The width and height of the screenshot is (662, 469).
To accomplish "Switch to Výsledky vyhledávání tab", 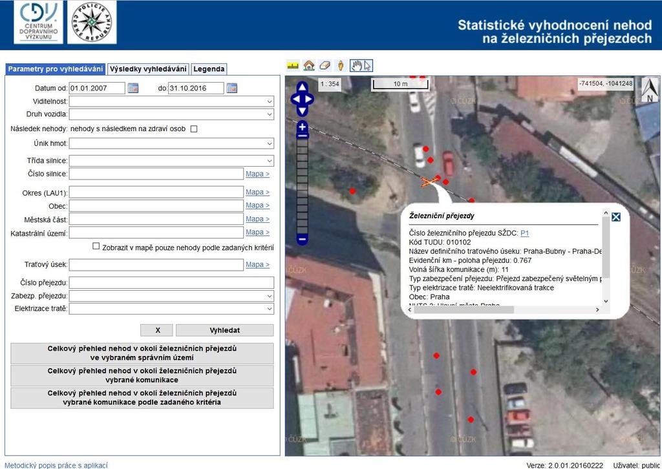I will coord(148,69).
